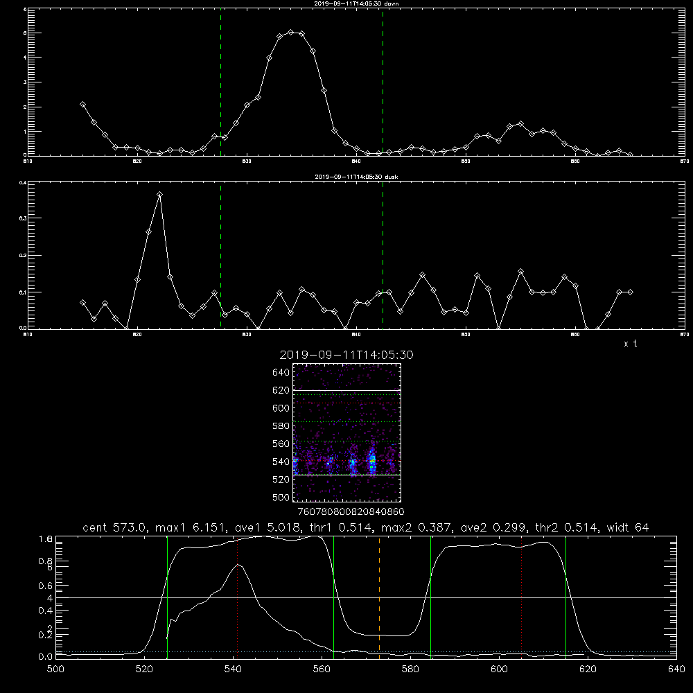The height and width of the screenshot is (693, 693).
Task: Click the '520' x-axis label of bottom plot
Action: [145, 669]
